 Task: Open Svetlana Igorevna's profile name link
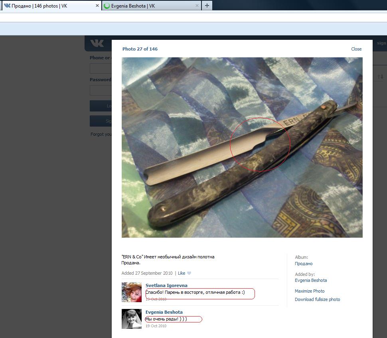166,285
